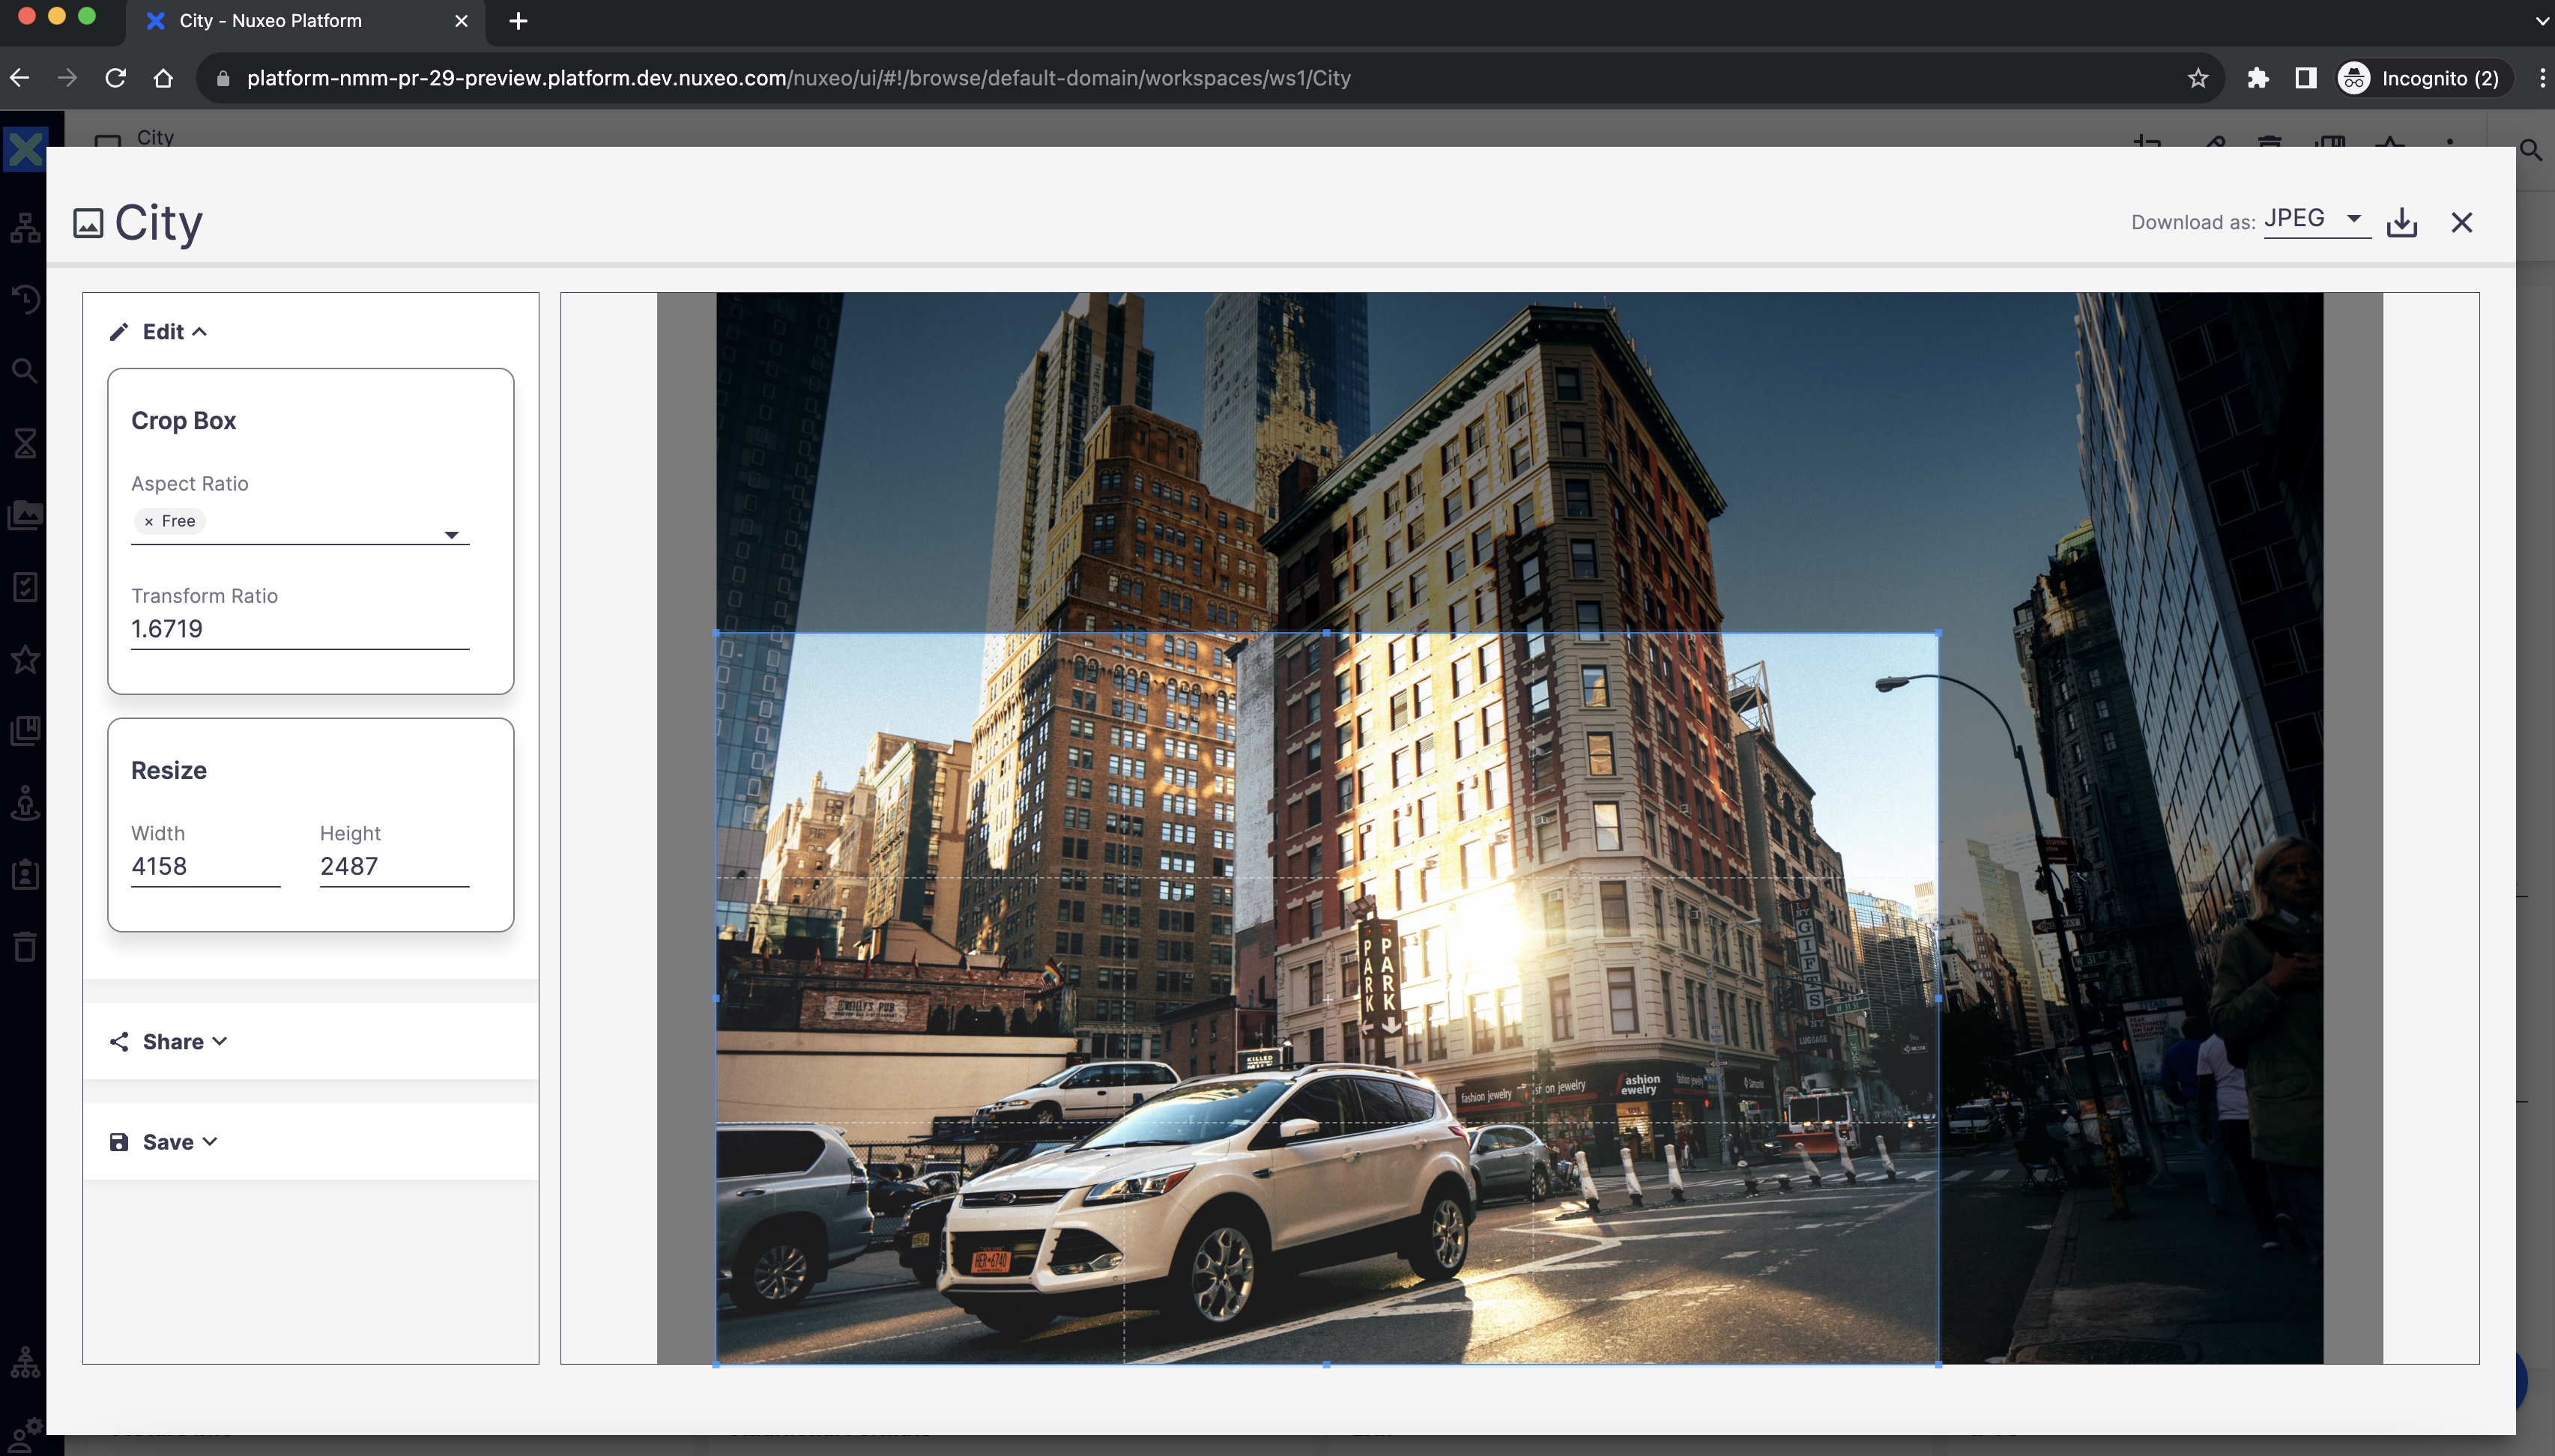This screenshot has height=1456, width=2555.
Task: Open a new browser tab
Action: (517, 21)
